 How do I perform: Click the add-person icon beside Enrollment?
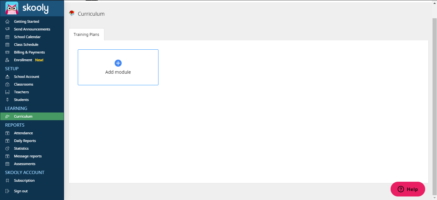[x=7, y=60]
